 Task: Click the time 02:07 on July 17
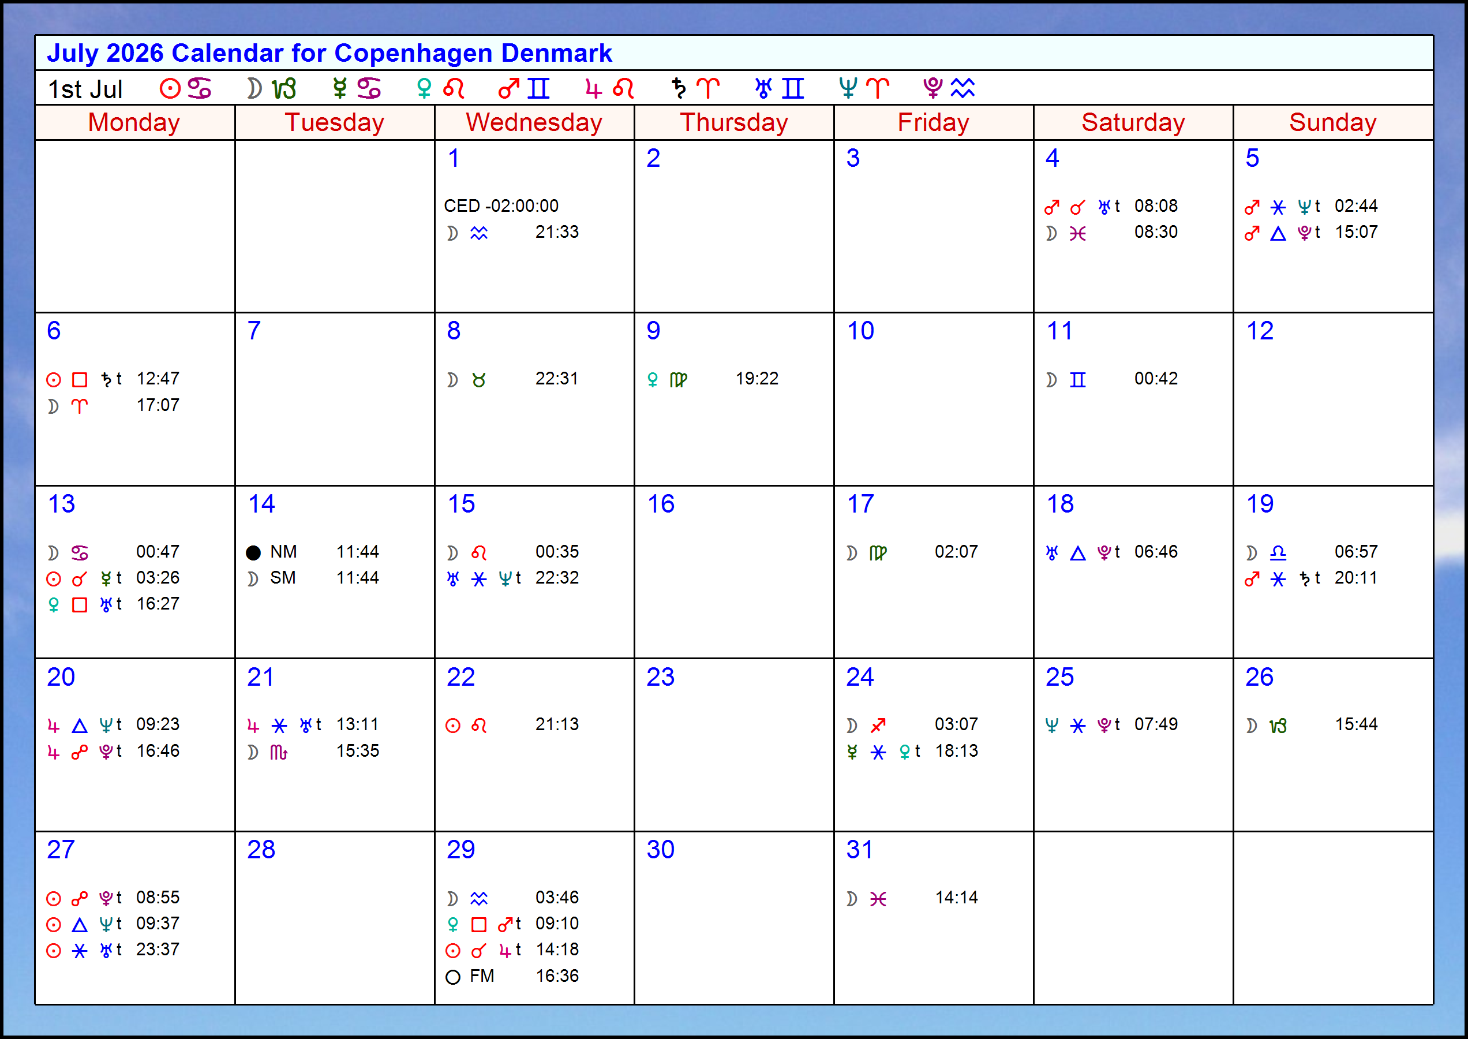pyautogui.click(x=956, y=551)
